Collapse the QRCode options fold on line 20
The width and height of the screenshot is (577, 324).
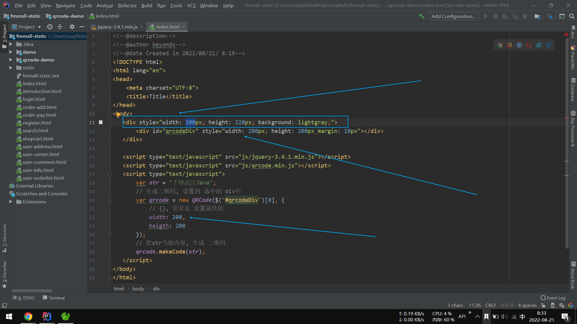coord(110,200)
